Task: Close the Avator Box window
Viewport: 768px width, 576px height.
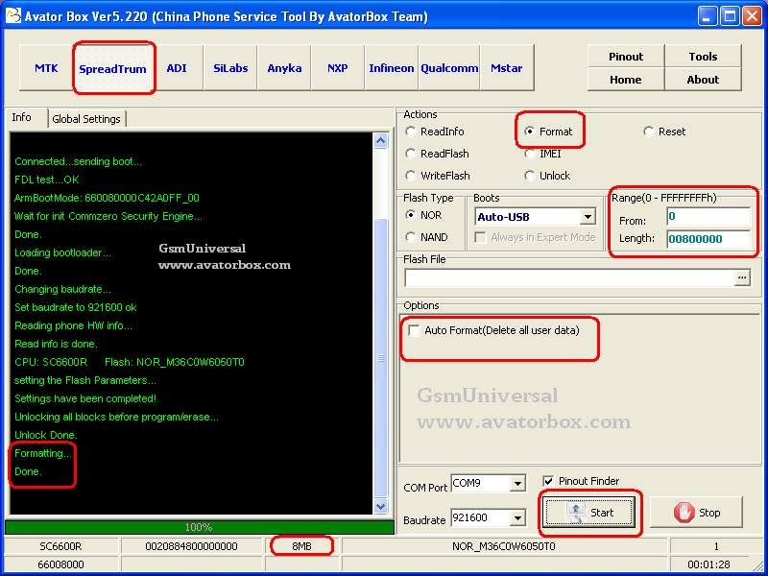Action: pos(752,16)
